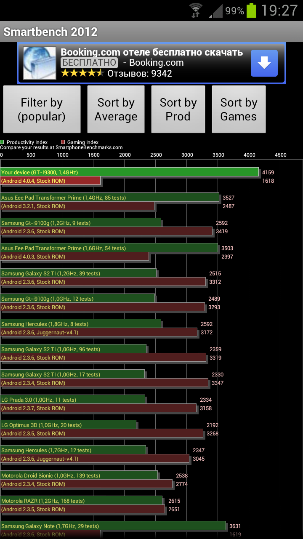Screen dimensions: 303x539
Task: Select Your device (GT-I9300) productivity bar
Action: coord(130,172)
